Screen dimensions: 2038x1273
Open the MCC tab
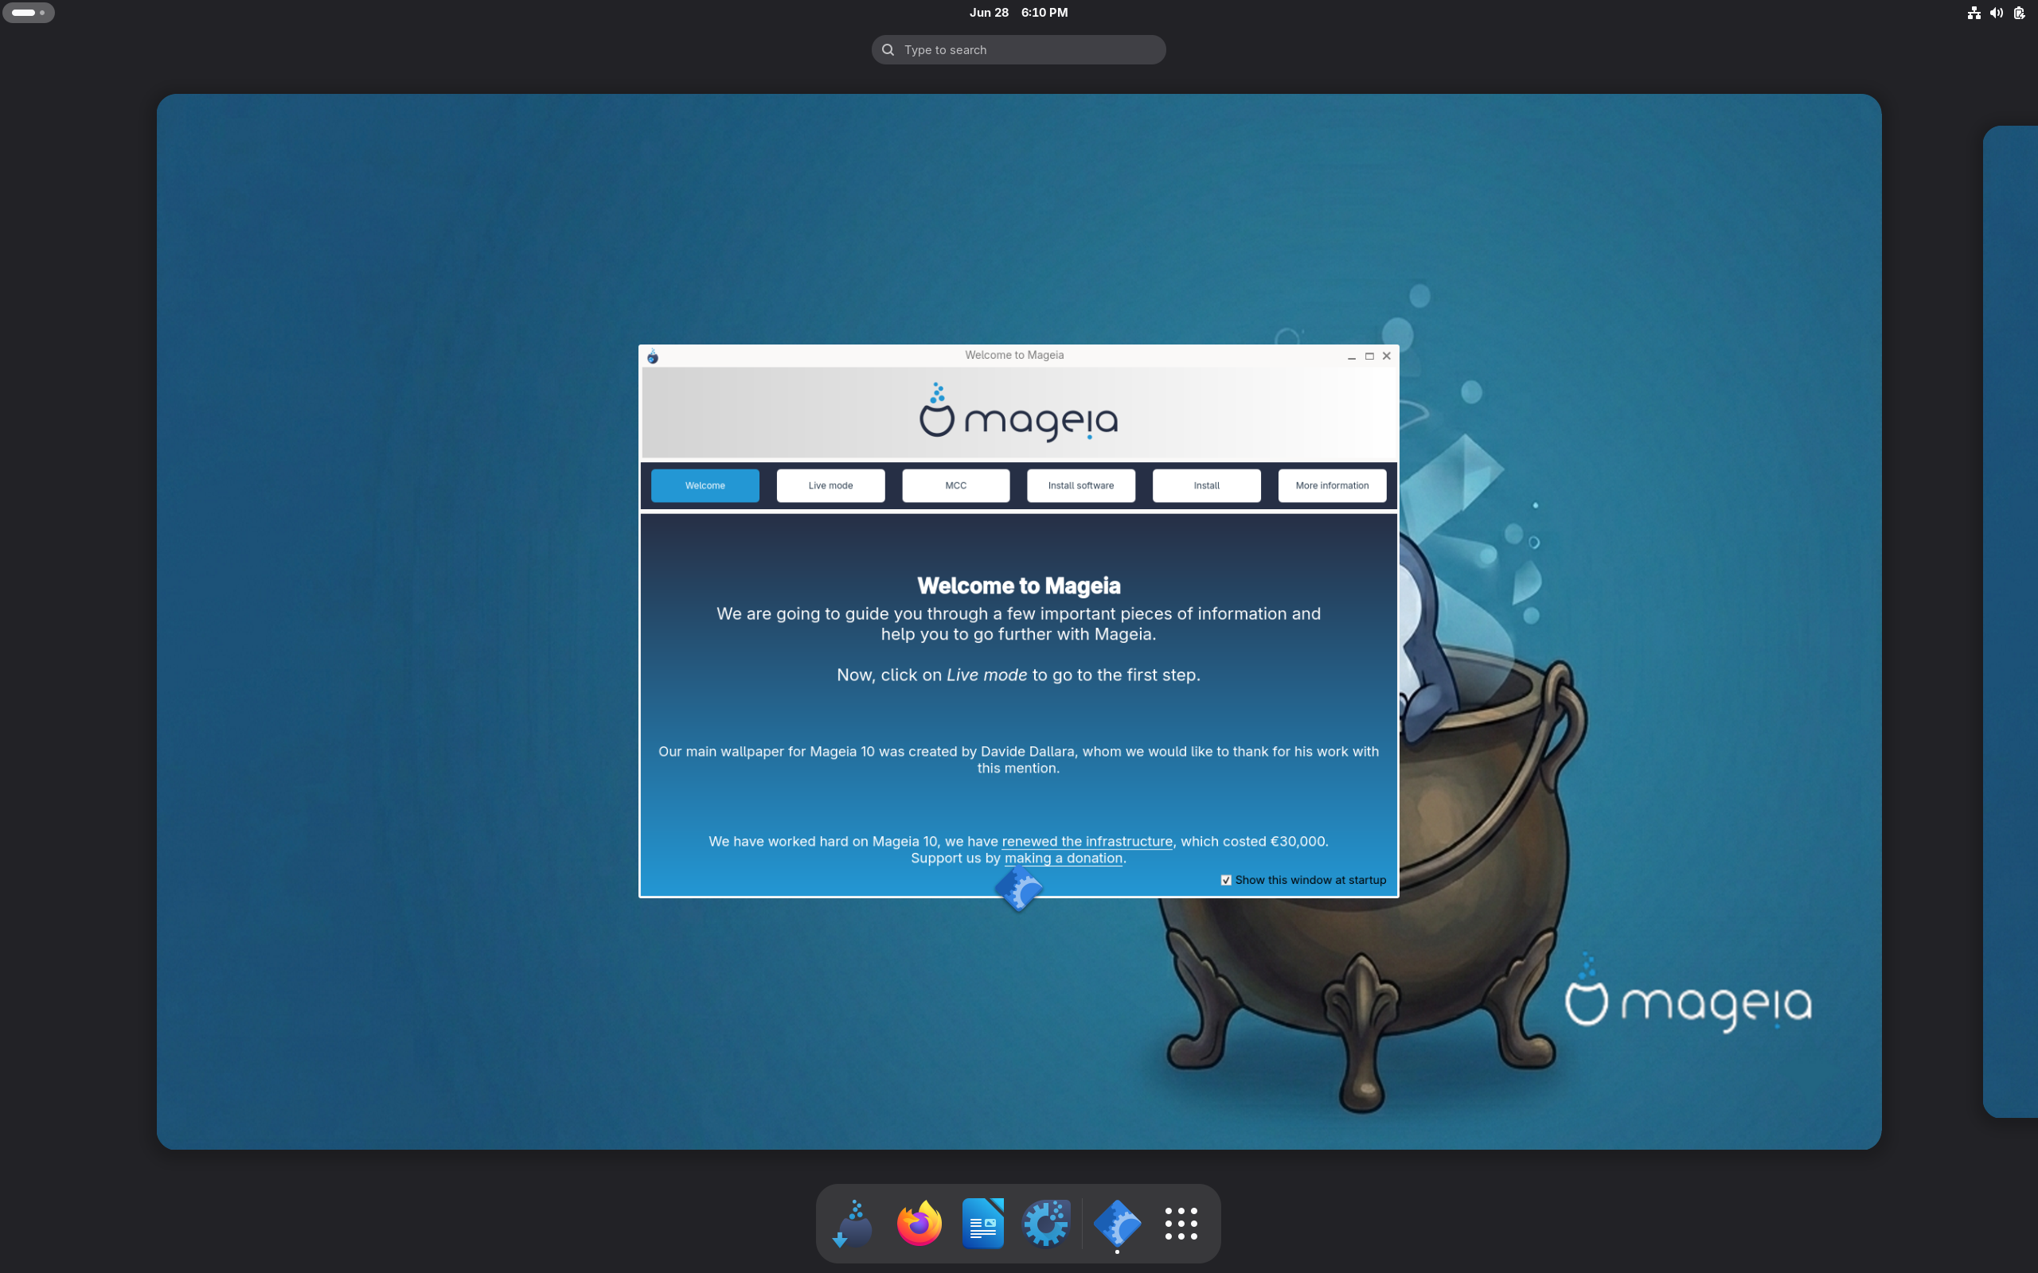(x=956, y=486)
